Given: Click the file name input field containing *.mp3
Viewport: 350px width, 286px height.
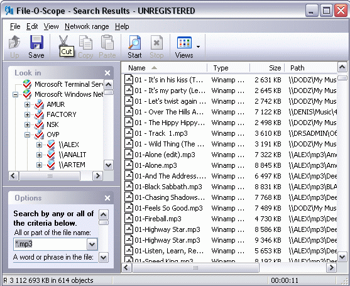Looking at the screenshot, I should (x=50, y=244).
